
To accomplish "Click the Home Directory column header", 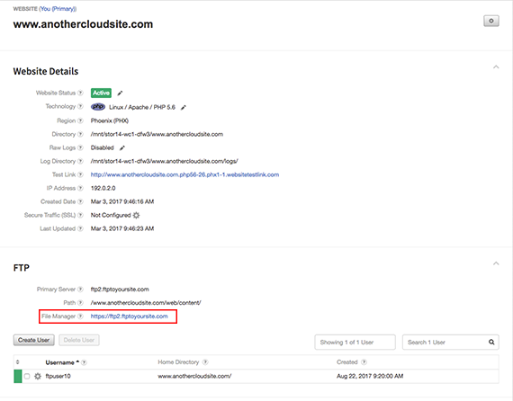I will click(x=178, y=362).
